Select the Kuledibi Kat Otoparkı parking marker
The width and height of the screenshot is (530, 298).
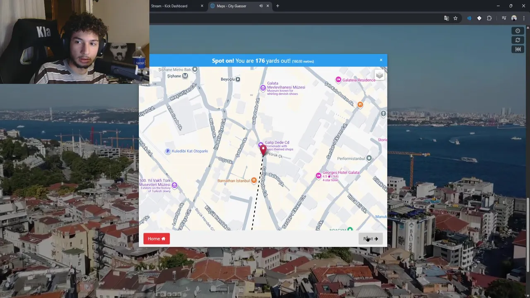168,151
